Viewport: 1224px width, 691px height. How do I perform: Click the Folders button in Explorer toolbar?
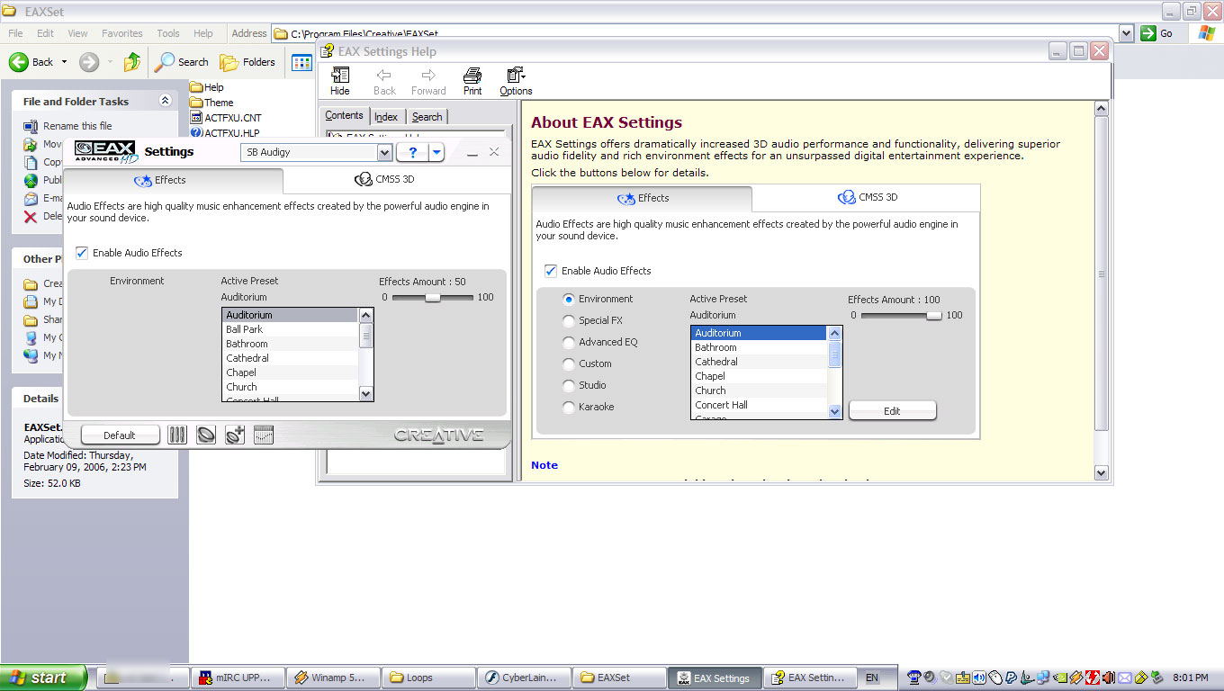(248, 62)
